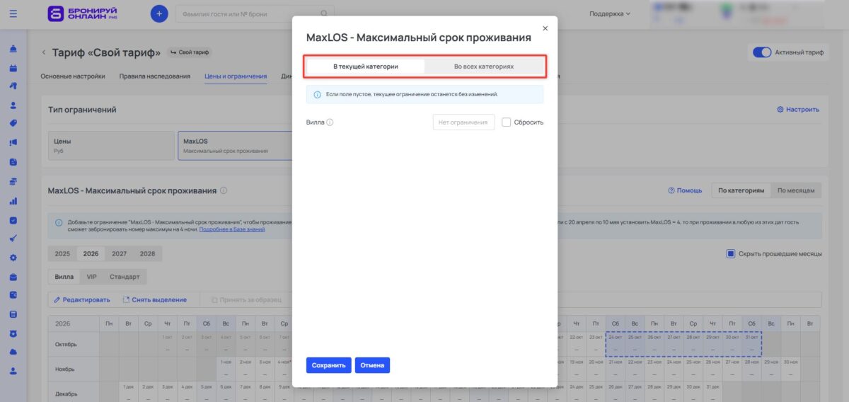
Task: Click the Отмена button
Action: pos(372,365)
